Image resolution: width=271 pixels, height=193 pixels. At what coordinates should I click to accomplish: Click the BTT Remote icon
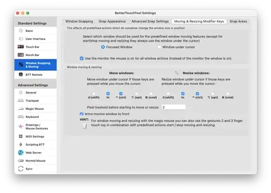[x=21, y=74]
